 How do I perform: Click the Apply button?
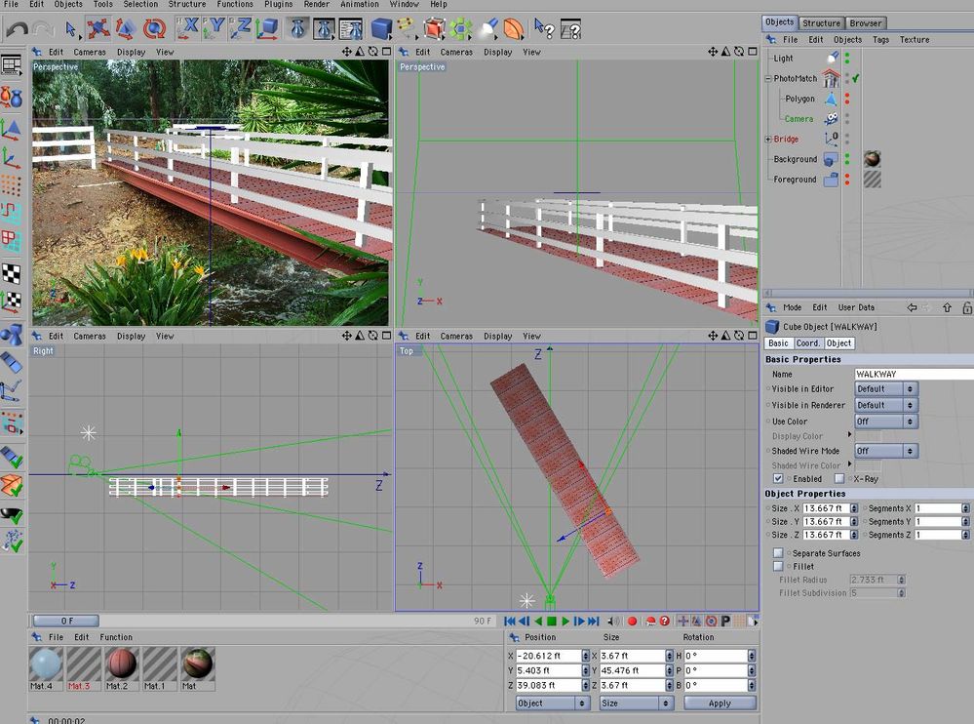(720, 703)
